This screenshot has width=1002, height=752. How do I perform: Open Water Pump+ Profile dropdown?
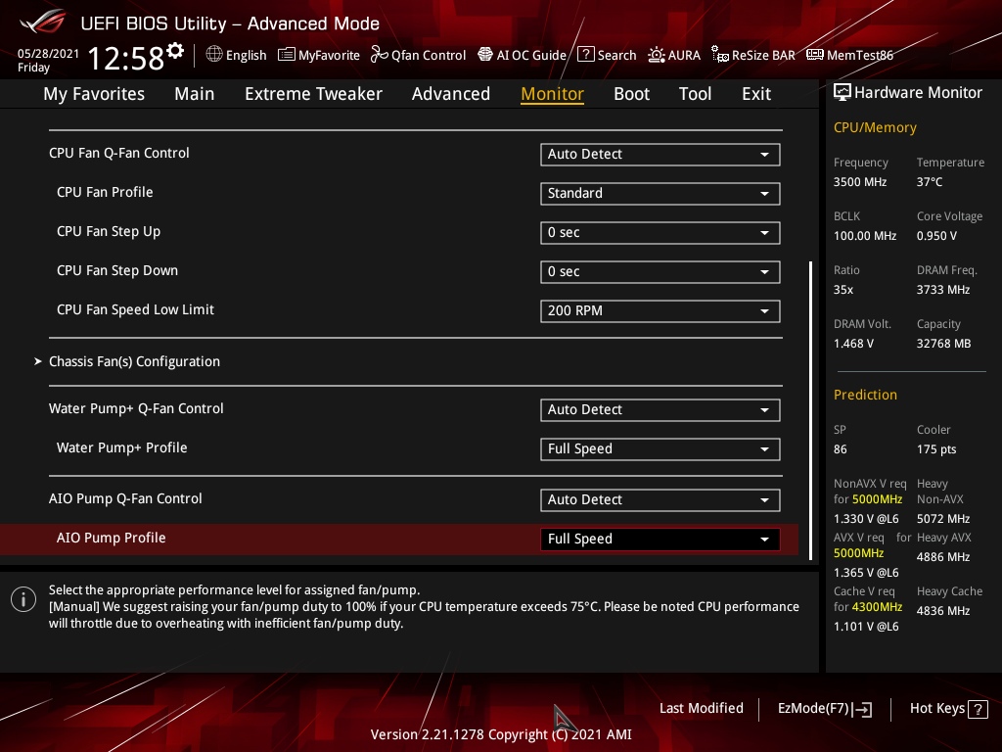(x=660, y=448)
